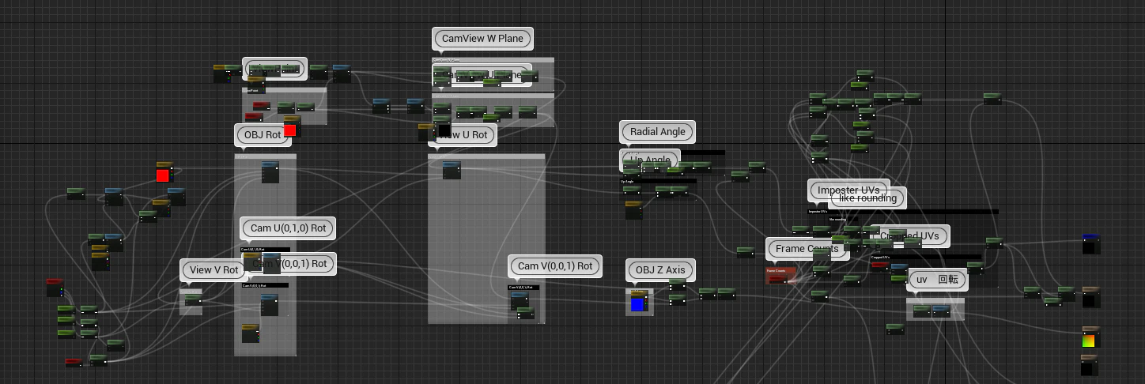Select the Radial Angle comment bubble

pyautogui.click(x=657, y=131)
